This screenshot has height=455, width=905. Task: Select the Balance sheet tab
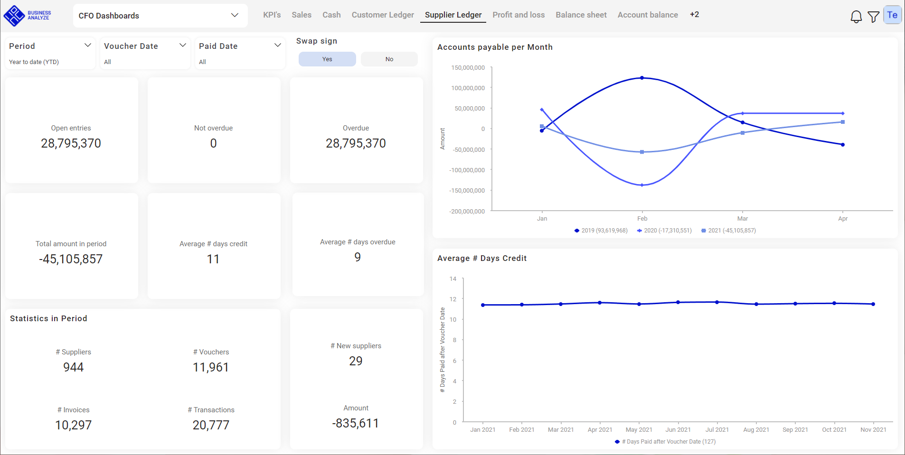pyautogui.click(x=581, y=15)
